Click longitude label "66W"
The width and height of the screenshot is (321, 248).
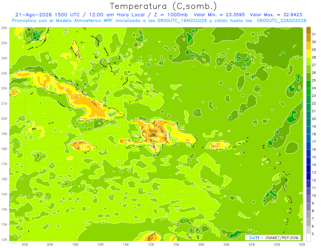point(227,244)
